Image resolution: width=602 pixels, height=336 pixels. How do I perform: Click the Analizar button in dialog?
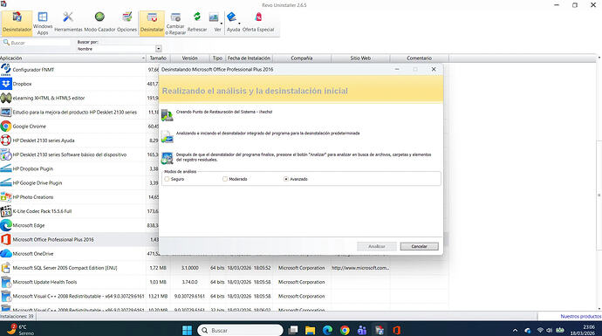pyautogui.click(x=377, y=246)
